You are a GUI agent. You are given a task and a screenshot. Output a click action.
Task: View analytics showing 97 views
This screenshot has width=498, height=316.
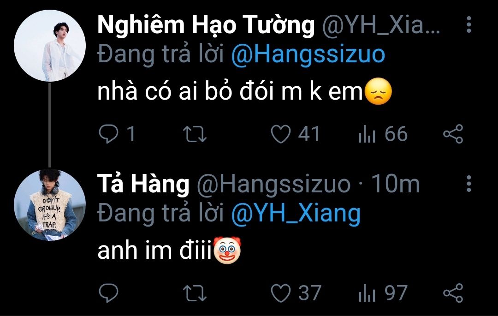[367, 293]
